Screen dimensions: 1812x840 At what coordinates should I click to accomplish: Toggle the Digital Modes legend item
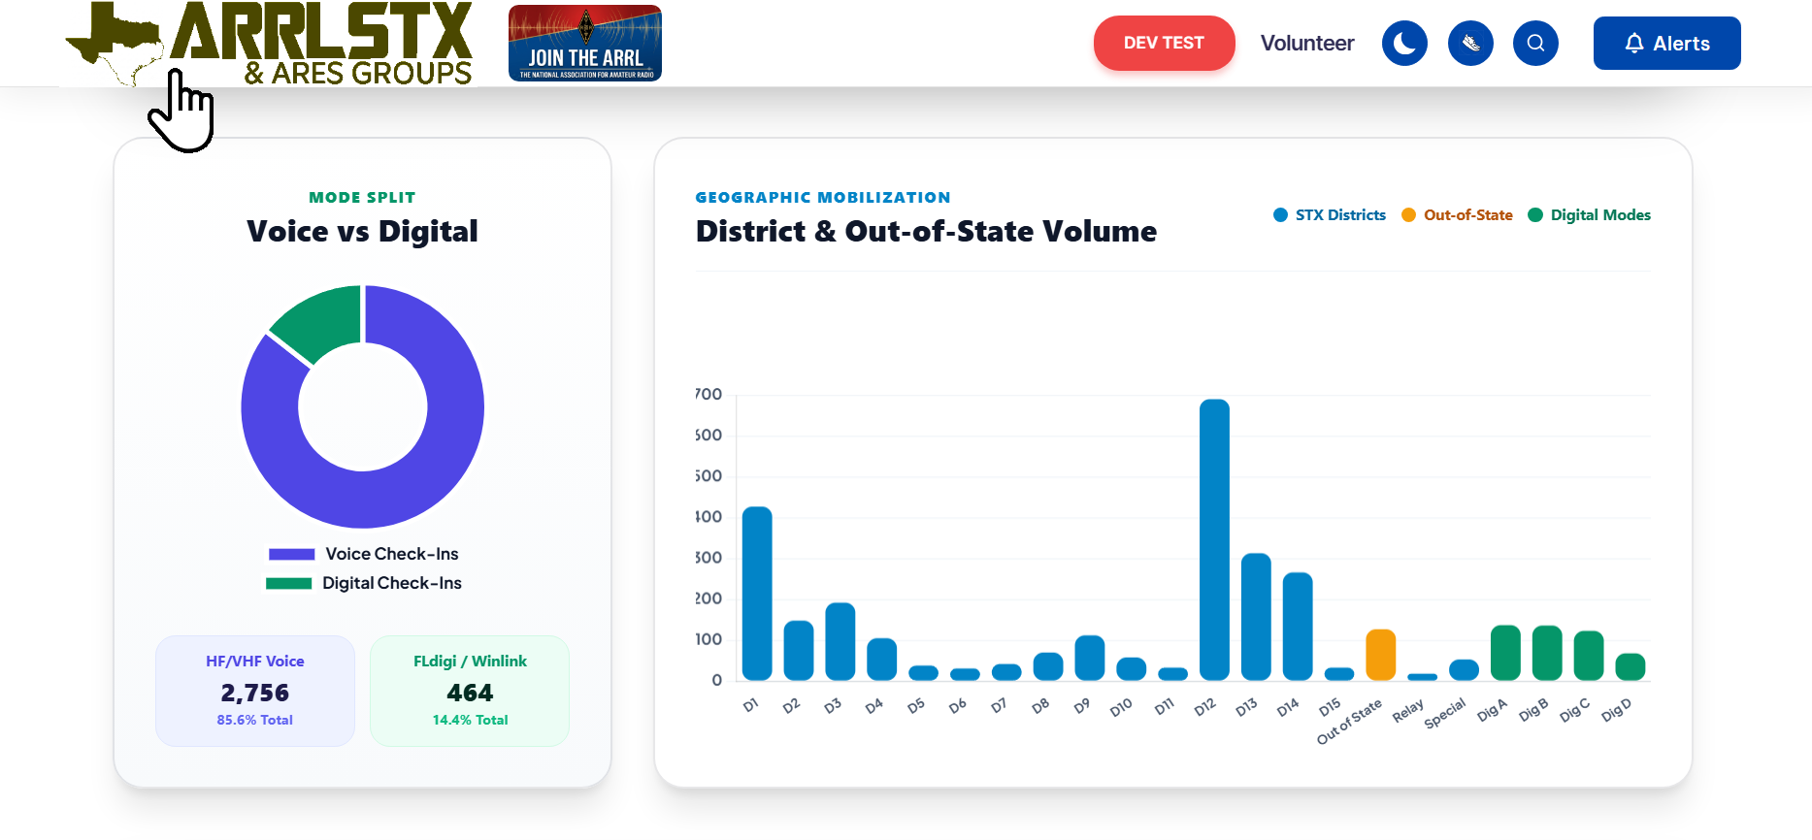tap(1589, 215)
